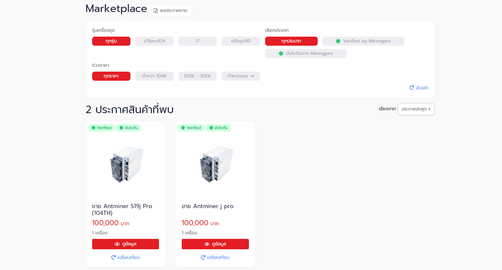Open listing title ขาย Antminer j pro
This screenshot has height=270, width=502.
[x=208, y=206]
